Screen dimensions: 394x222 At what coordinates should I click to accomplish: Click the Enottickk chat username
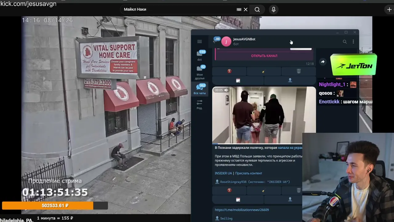click(x=329, y=102)
